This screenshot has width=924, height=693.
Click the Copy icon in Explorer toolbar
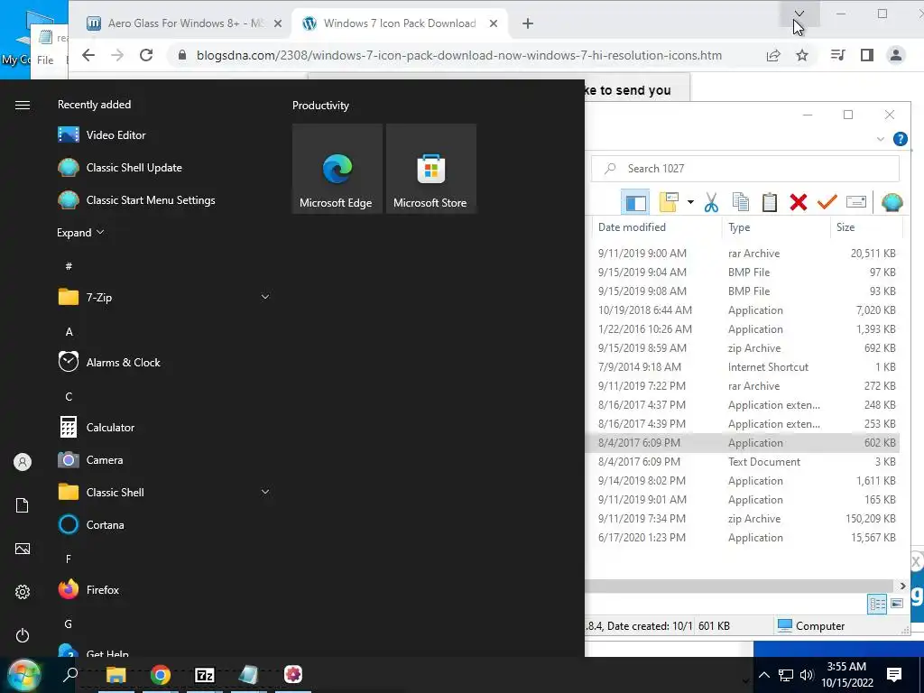[740, 202]
